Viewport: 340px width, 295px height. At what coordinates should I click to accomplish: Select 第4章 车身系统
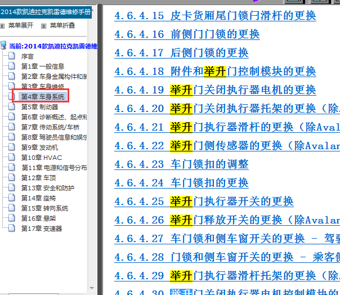point(43,97)
